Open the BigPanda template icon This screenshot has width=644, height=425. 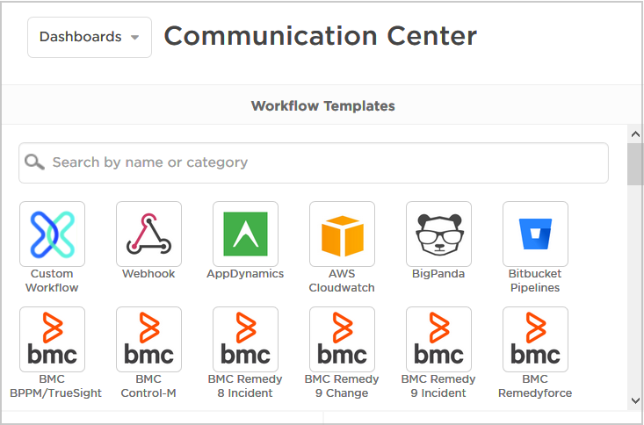tap(438, 234)
